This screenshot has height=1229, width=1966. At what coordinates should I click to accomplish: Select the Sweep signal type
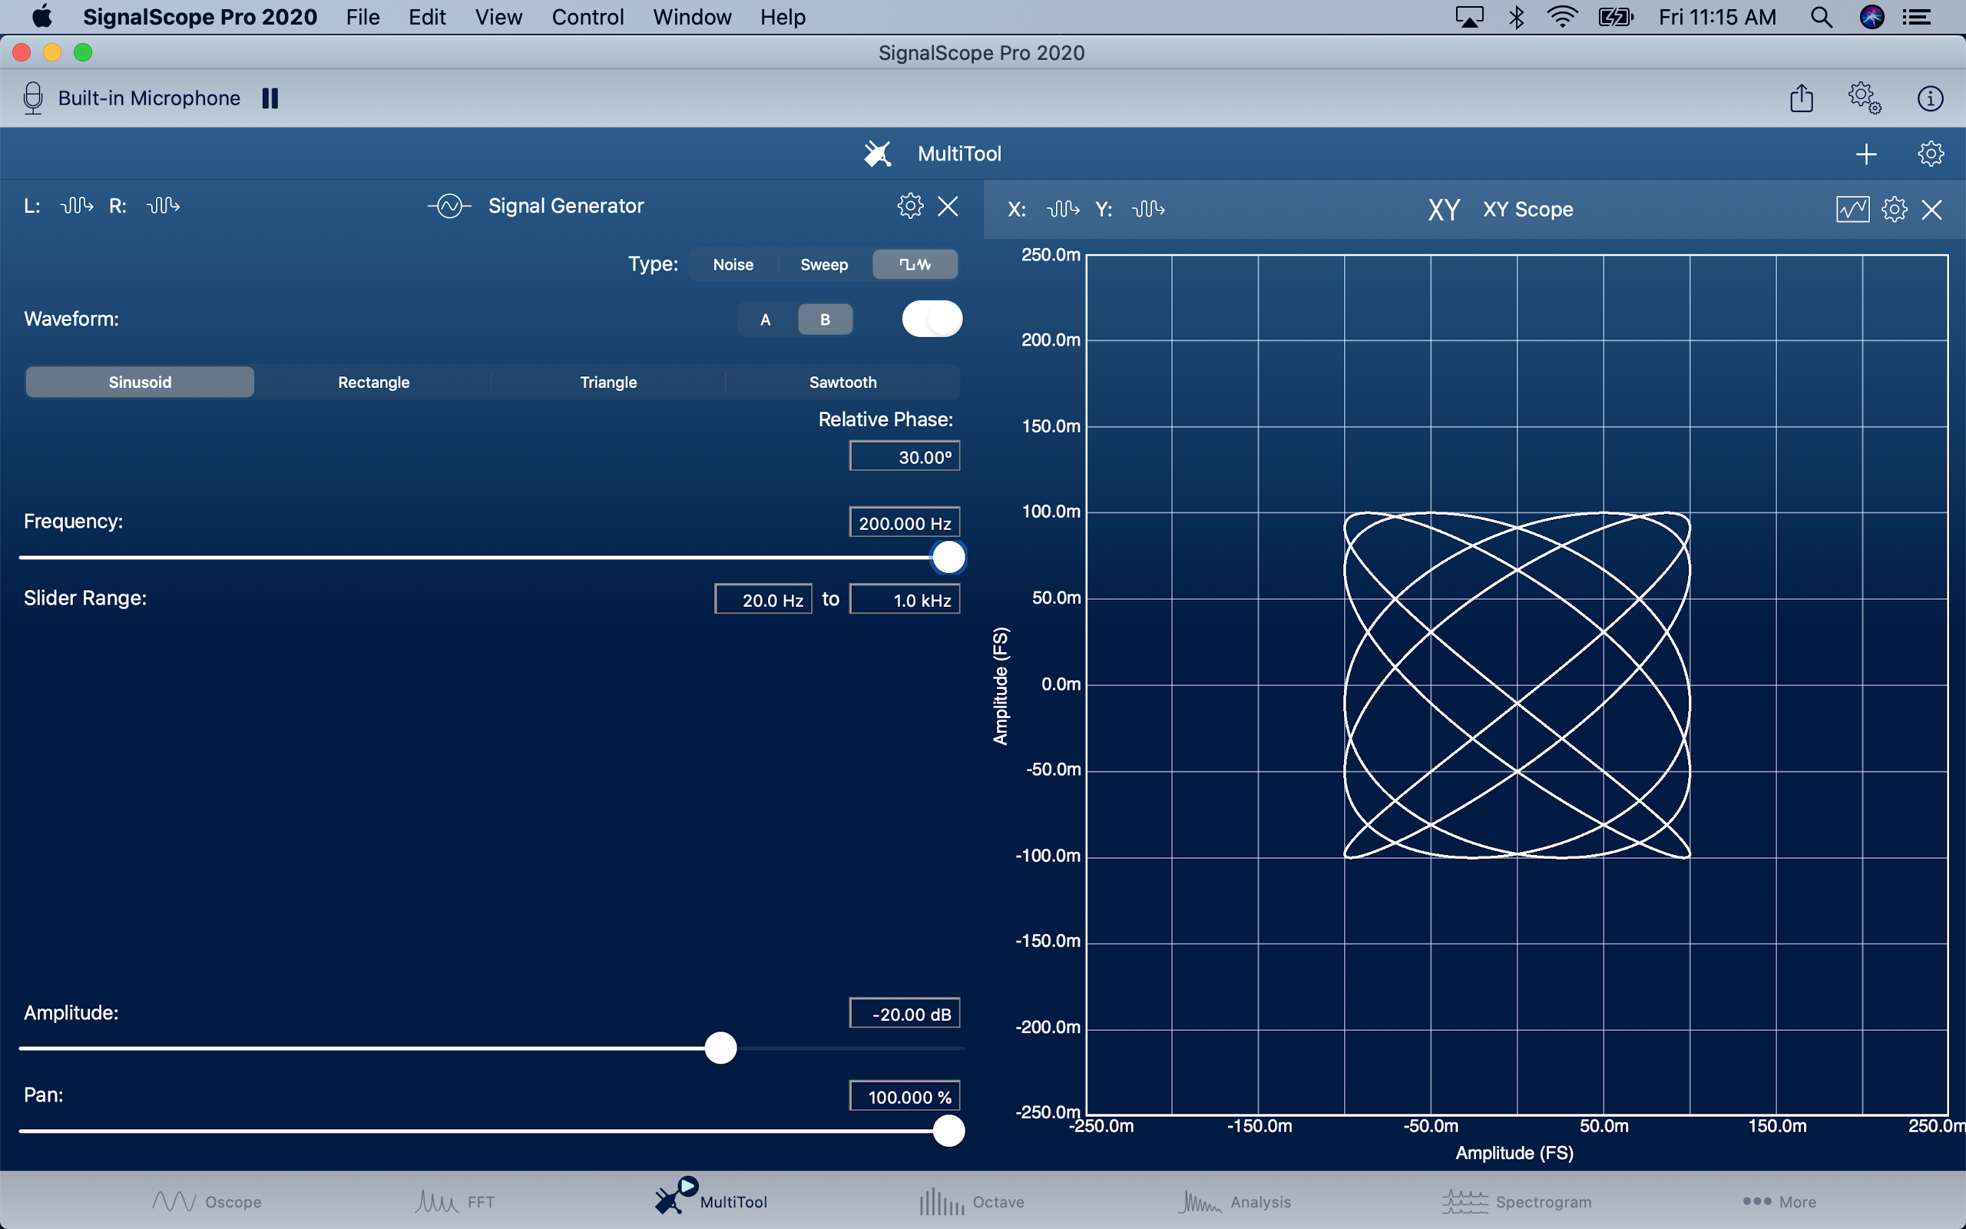[x=824, y=265]
